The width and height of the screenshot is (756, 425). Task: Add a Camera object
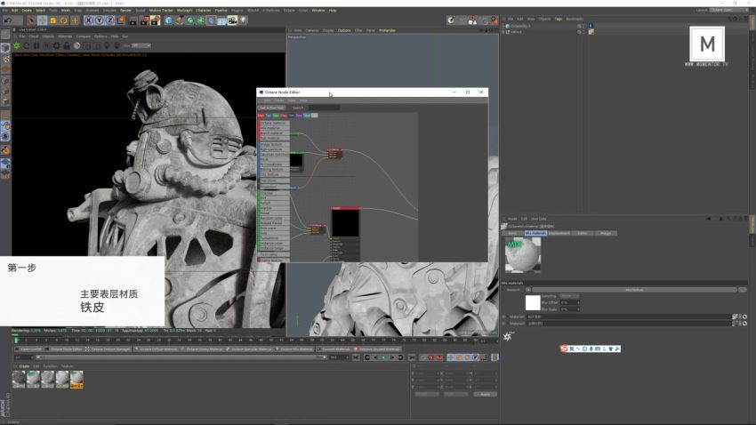click(232, 20)
